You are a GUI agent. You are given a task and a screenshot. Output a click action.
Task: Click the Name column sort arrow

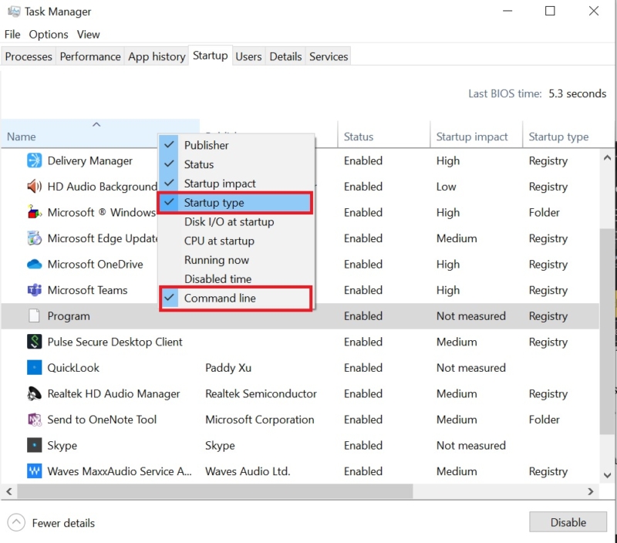click(96, 123)
